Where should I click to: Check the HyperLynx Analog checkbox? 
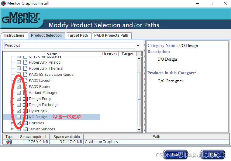(19, 62)
